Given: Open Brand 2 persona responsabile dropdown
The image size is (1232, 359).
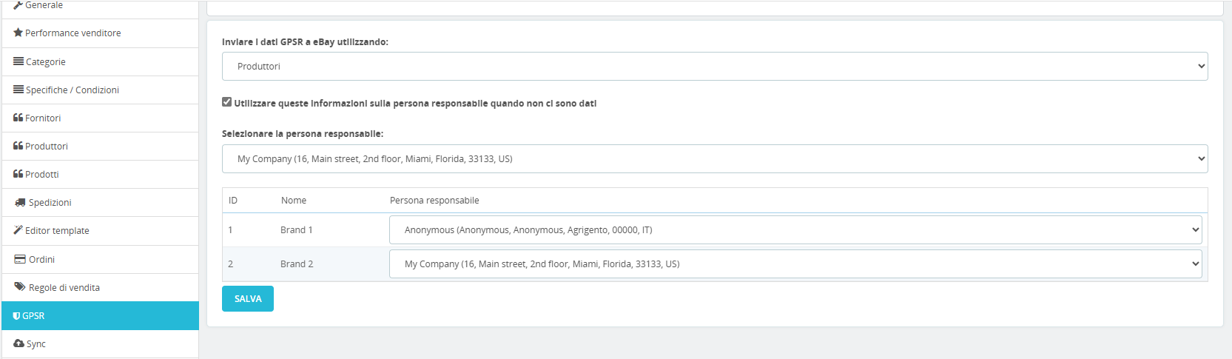Looking at the screenshot, I should [x=795, y=264].
